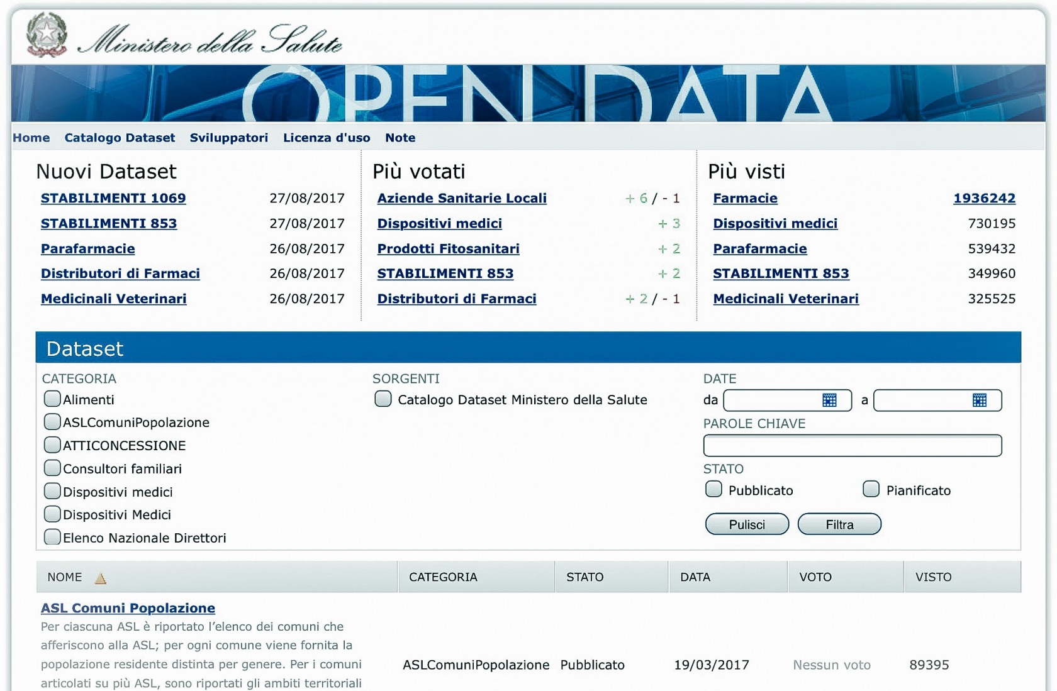Go to the Home menu item
Viewport: 1057px width, 691px height.
point(31,138)
